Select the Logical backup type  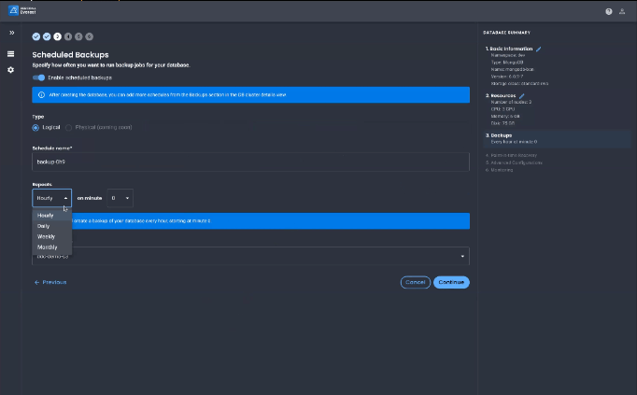click(x=36, y=127)
